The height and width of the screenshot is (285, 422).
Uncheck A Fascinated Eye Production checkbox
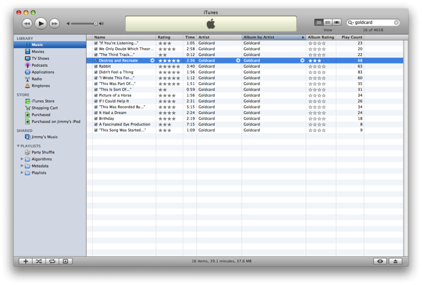(x=96, y=124)
